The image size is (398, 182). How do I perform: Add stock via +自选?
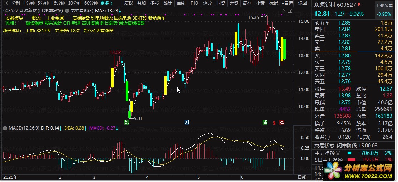pyautogui.click(x=287, y=3)
